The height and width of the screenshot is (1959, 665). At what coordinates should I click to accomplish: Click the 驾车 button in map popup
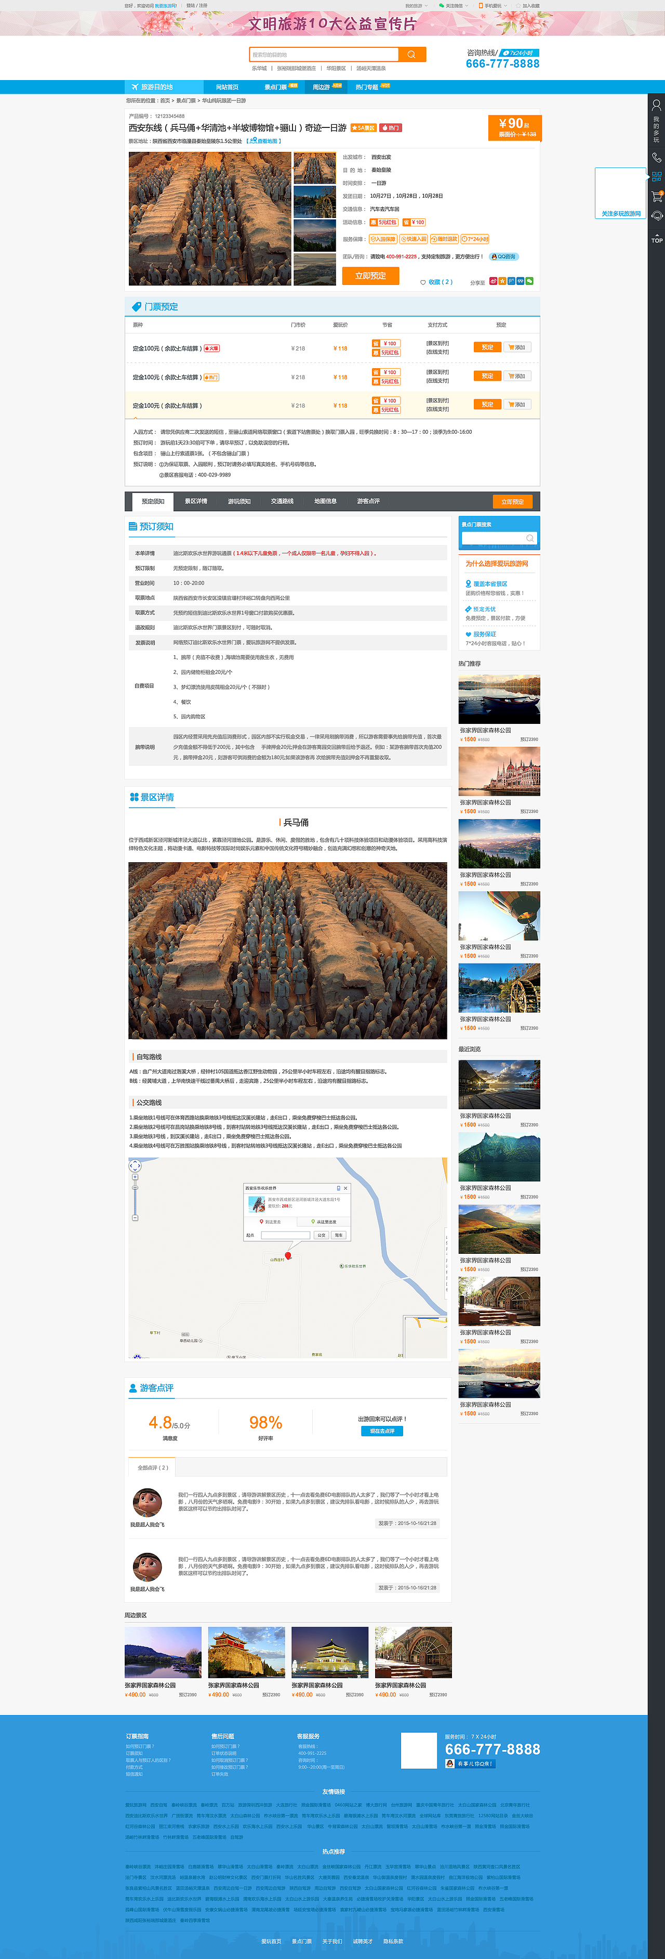pos(339,1235)
